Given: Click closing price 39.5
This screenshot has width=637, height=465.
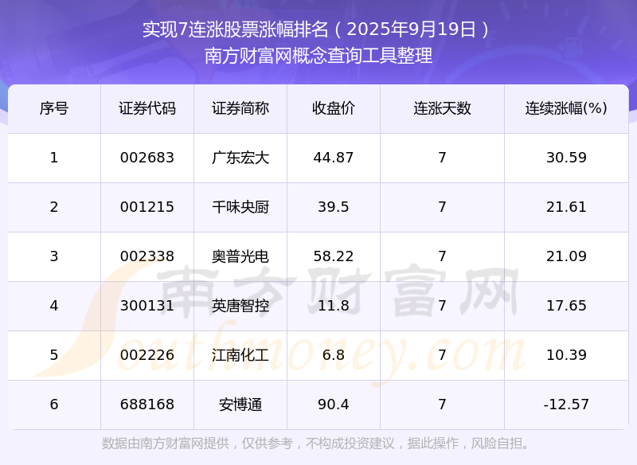Looking at the screenshot, I should 334,207.
